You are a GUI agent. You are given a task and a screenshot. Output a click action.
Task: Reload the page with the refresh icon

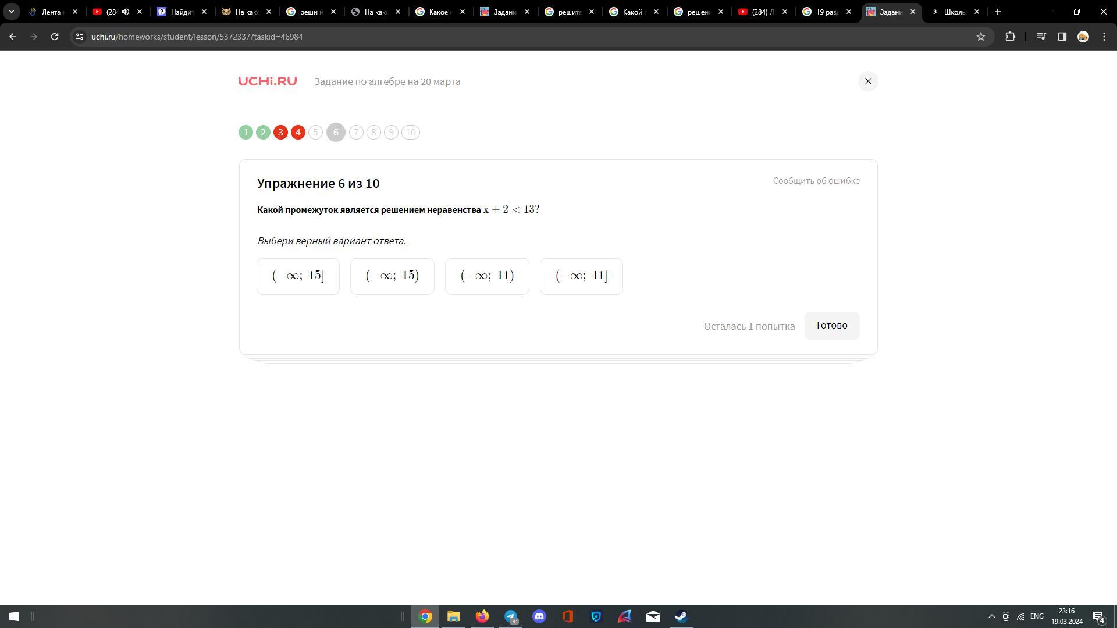pyautogui.click(x=55, y=37)
